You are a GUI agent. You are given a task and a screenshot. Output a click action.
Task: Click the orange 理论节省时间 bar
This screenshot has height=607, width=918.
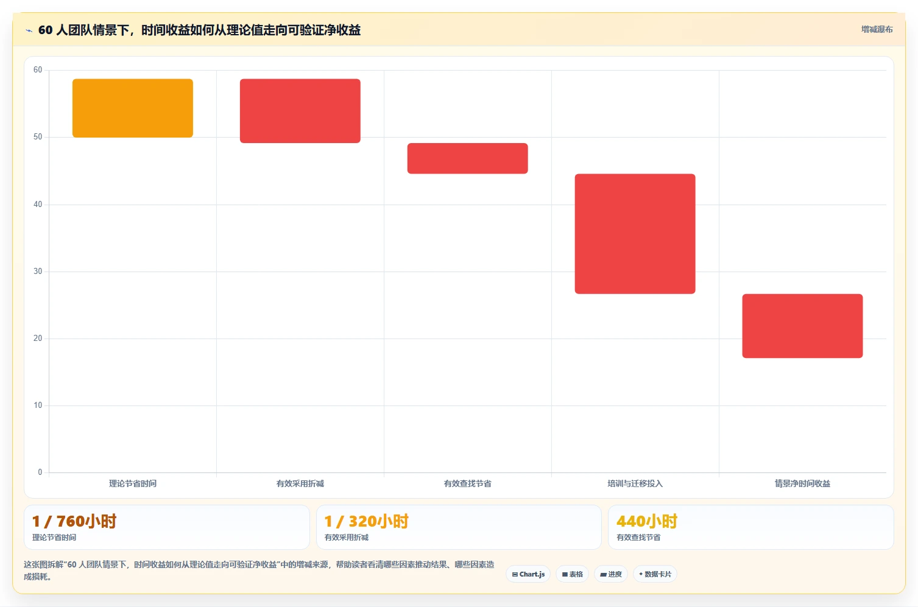point(133,108)
